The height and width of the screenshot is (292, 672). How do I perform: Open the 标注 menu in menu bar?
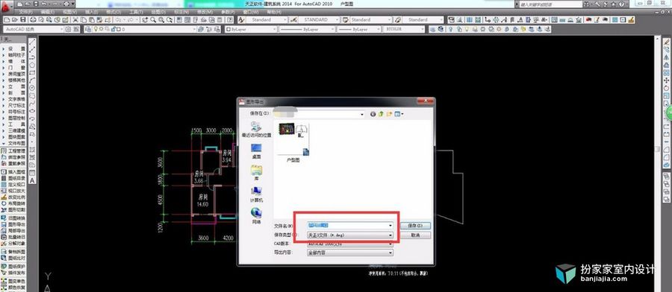181,12
